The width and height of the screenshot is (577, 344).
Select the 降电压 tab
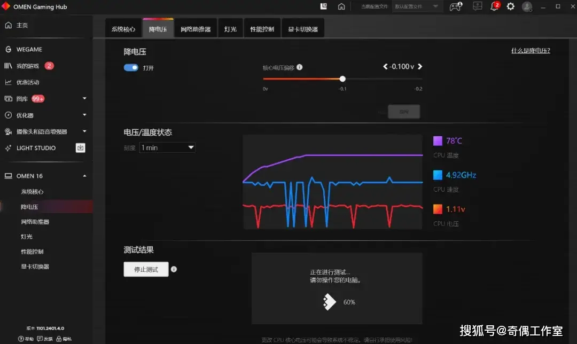(158, 29)
